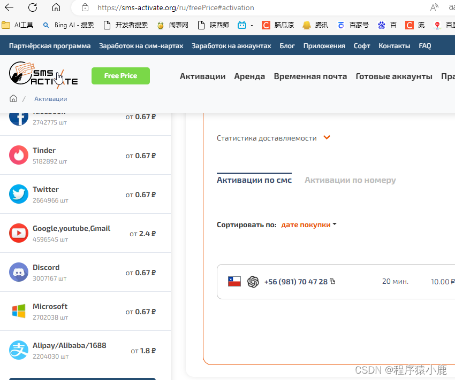Open Заработок на аккаунтах link
This screenshot has width=455, height=380.
pyautogui.click(x=231, y=46)
